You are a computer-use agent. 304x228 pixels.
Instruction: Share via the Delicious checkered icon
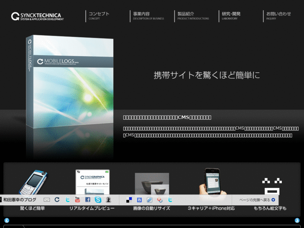(129, 200)
